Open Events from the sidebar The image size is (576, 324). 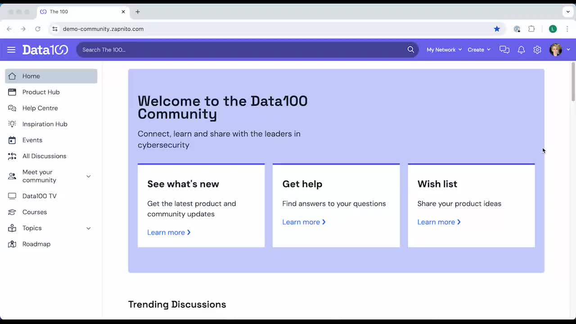click(32, 140)
